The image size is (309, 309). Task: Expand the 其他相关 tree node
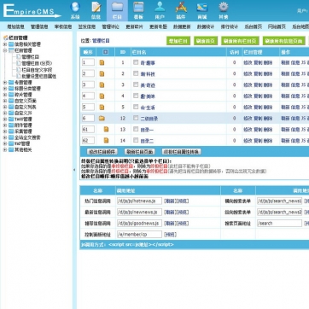tap(5, 149)
